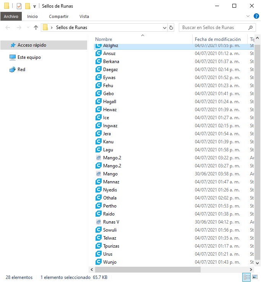Select the Ice file icon

pos(98,117)
